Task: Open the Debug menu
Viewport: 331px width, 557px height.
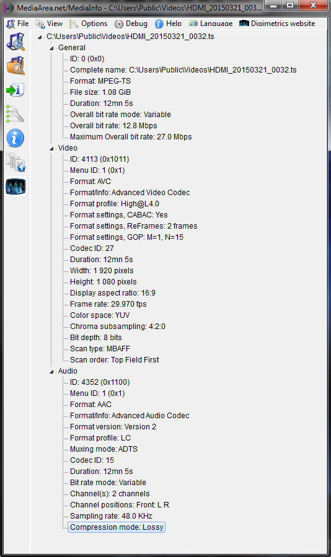Action: (x=131, y=24)
